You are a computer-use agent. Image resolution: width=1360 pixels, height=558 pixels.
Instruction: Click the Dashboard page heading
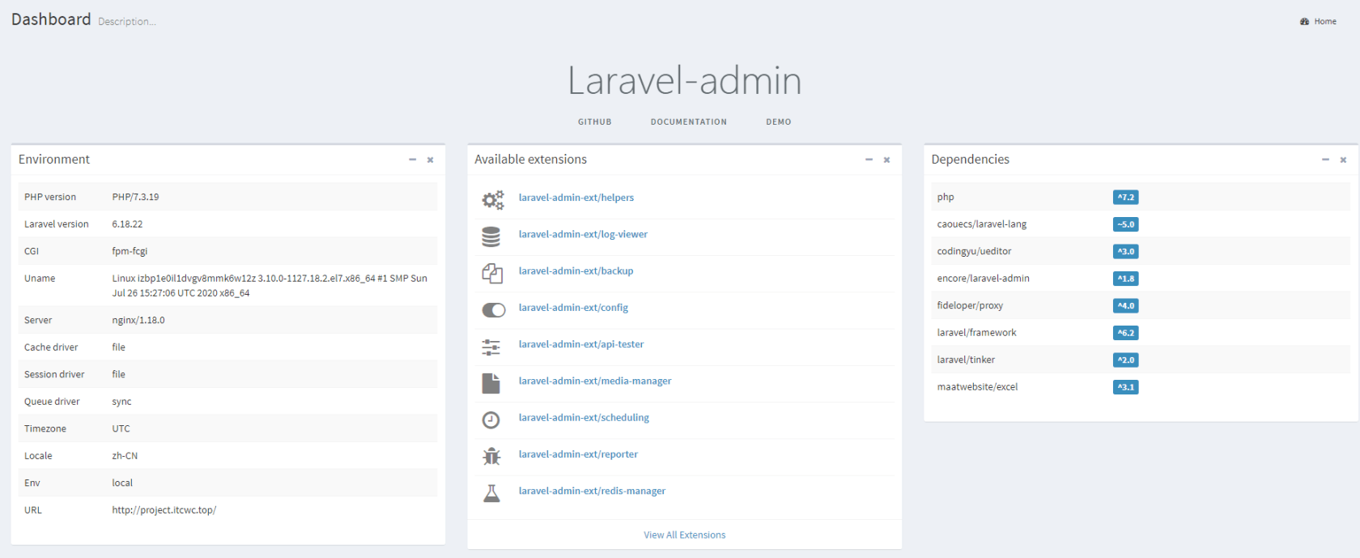(x=51, y=19)
